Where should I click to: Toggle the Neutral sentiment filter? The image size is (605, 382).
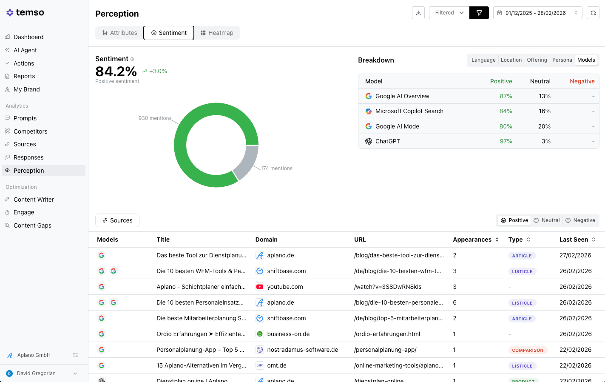click(x=547, y=220)
